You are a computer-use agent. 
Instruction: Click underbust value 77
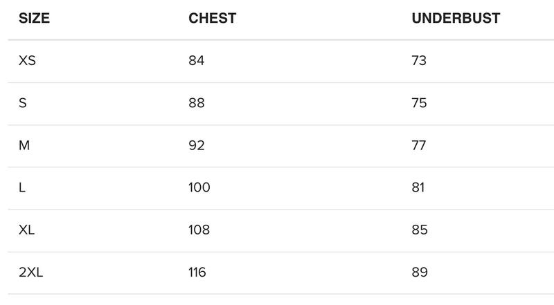point(419,145)
